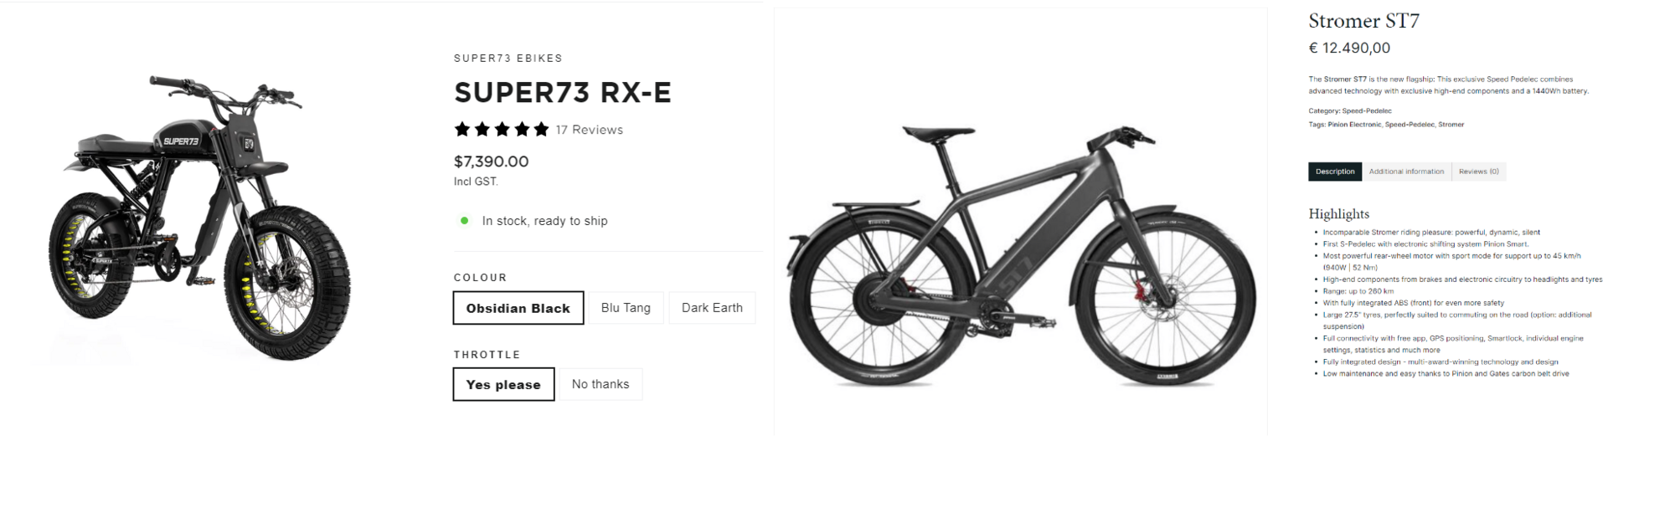Open the Description tab
The image size is (1675, 528).
click(x=1335, y=172)
